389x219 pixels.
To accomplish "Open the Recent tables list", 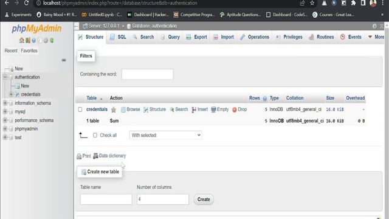I will (x=11, y=50).
